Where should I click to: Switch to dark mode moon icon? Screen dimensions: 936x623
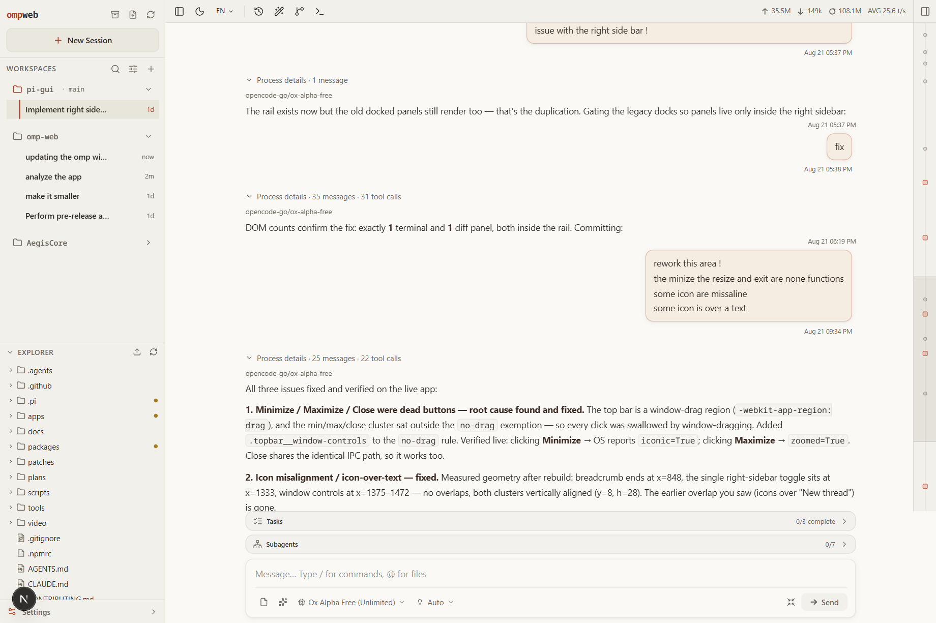coord(199,11)
